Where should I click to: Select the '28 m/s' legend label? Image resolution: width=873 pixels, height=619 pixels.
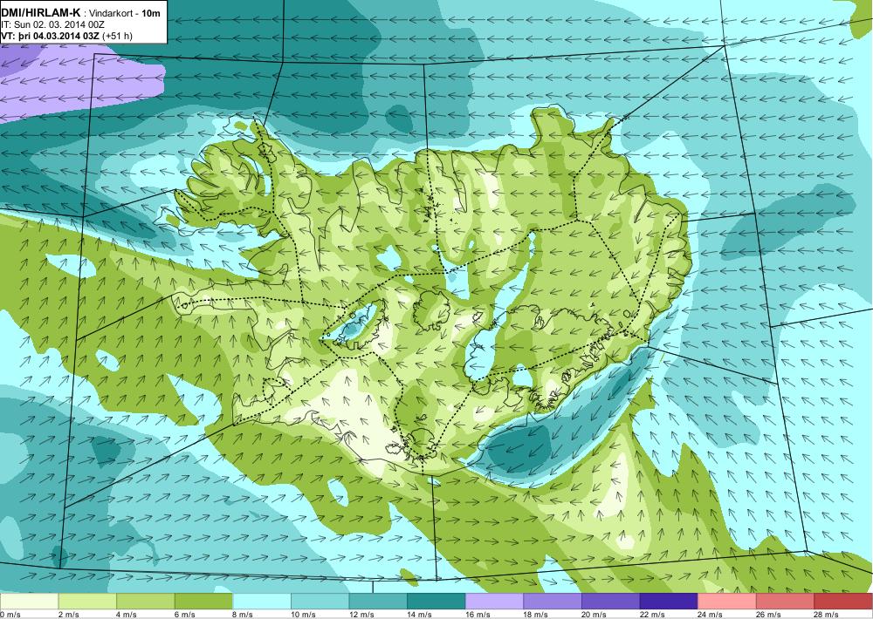coord(827,614)
